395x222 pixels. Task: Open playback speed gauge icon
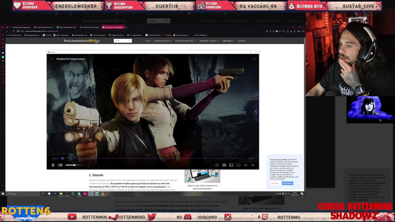coord(224,165)
